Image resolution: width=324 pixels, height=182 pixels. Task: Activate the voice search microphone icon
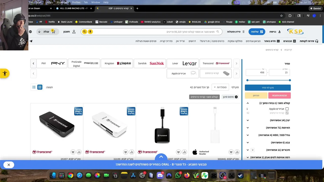click(90, 32)
